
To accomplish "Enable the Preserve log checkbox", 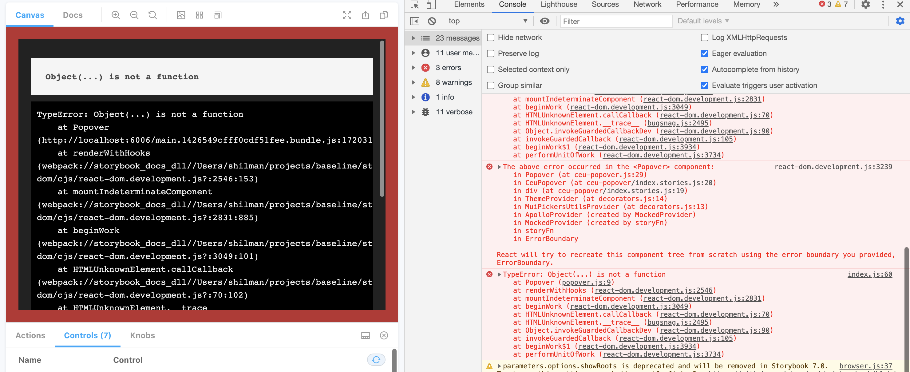I will coord(491,53).
